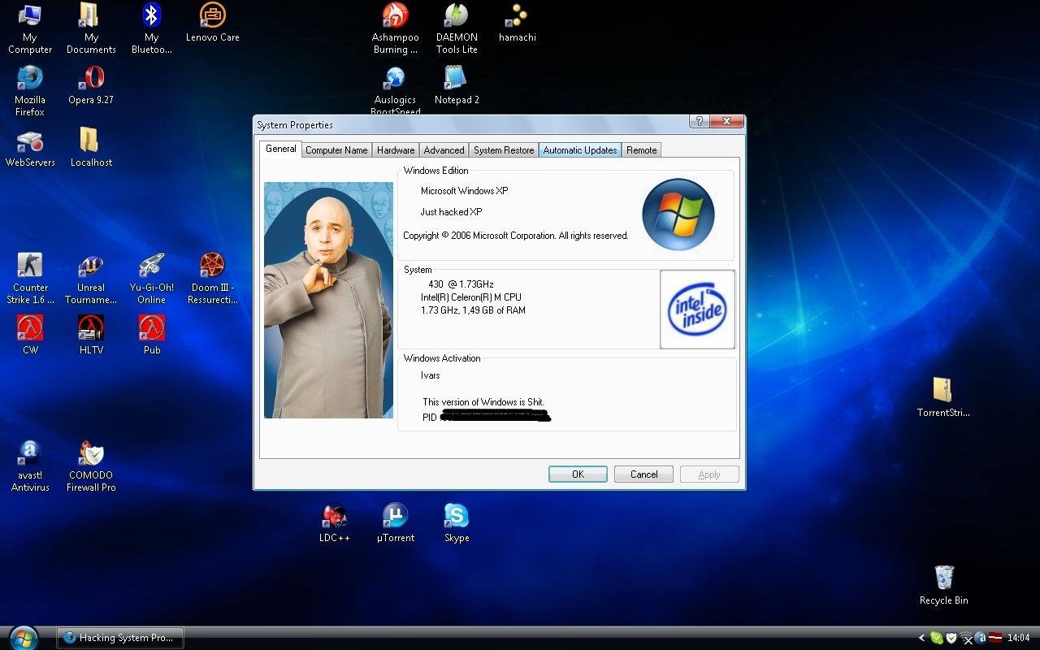Click '1.73 GHz, 1,49 GB of RAM'
Image resolution: width=1040 pixels, height=650 pixels.
473,310
